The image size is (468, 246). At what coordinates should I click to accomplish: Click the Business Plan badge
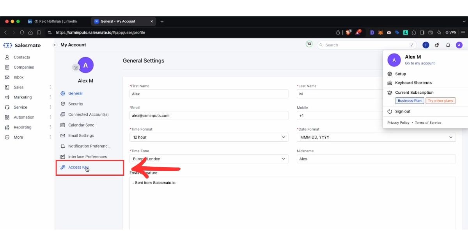[409, 101]
